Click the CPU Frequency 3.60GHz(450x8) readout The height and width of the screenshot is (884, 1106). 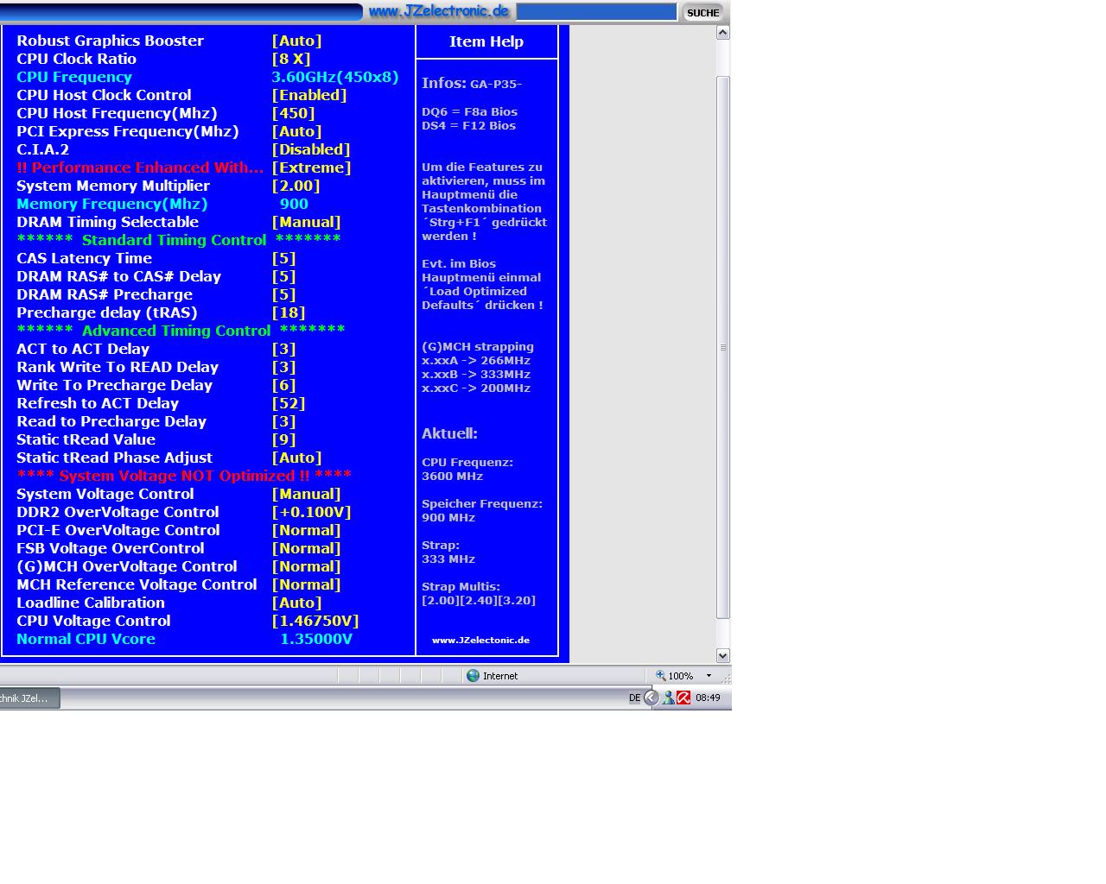[335, 77]
